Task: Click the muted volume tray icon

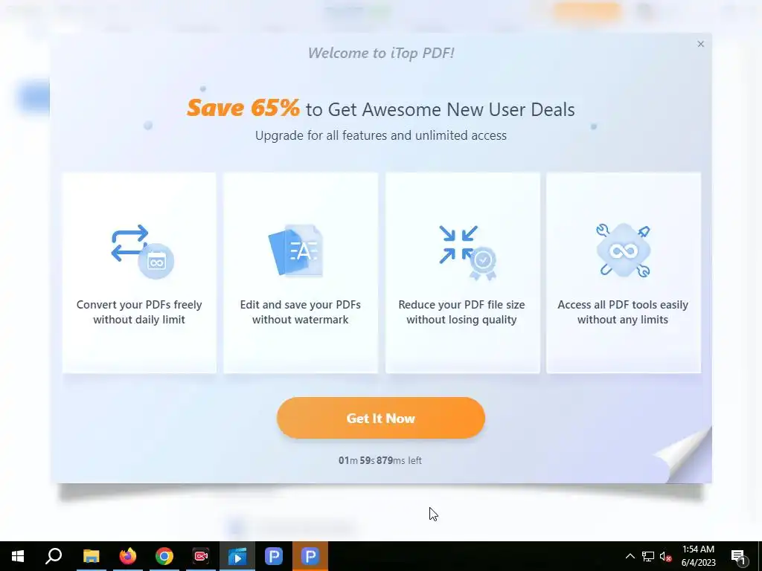Action: point(665,556)
